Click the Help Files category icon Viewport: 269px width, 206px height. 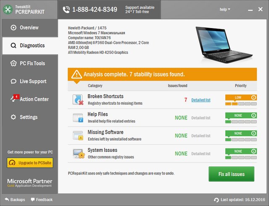point(79,118)
